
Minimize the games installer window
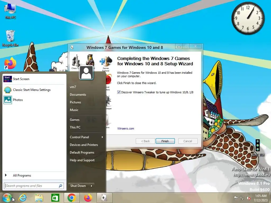pos(179,47)
